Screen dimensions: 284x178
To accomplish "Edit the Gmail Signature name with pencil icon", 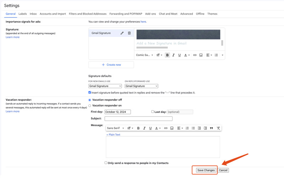I will tap(122, 33).
